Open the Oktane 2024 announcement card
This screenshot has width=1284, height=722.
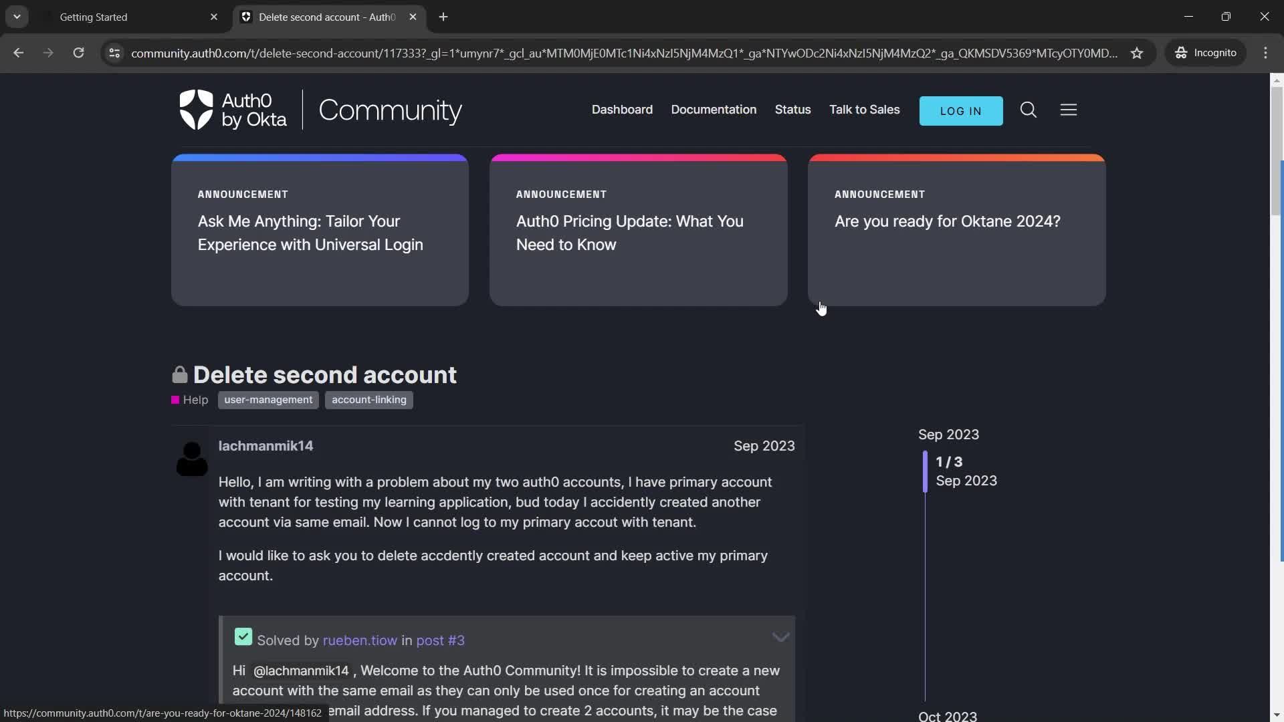[x=956, y=231]
